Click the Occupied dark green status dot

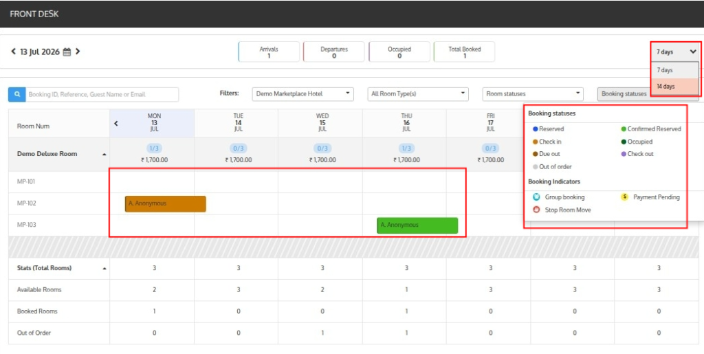[624, 142]
